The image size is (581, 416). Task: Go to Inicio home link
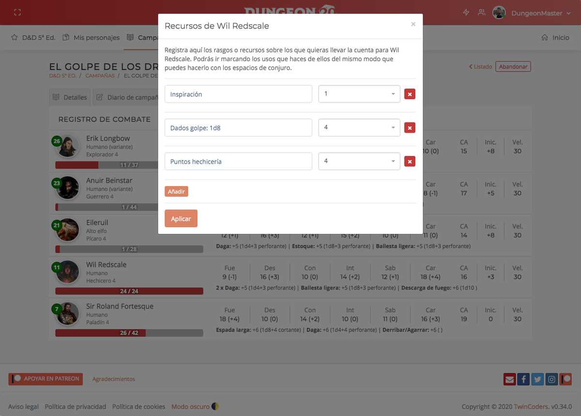(x=555, y=37)
